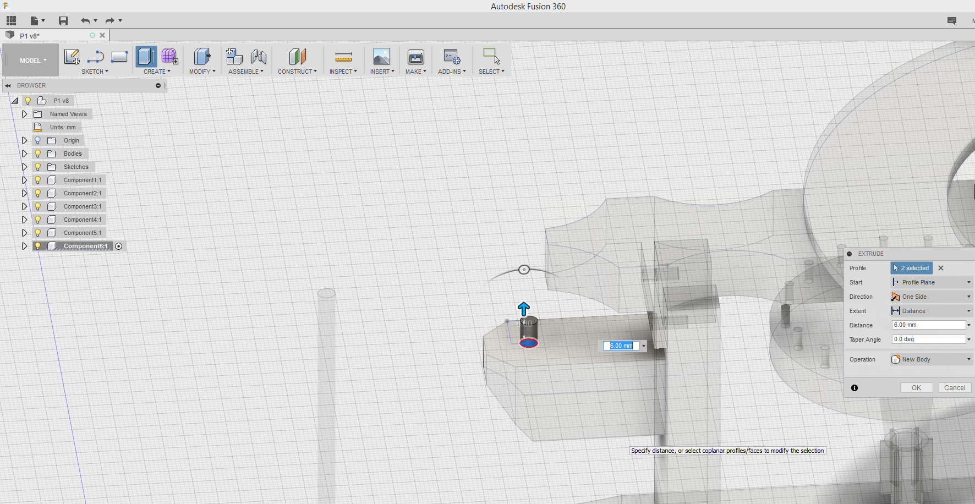The image size is (975, 504).
Task: Select the Press Pull modify icon
Action: [202, 57]
